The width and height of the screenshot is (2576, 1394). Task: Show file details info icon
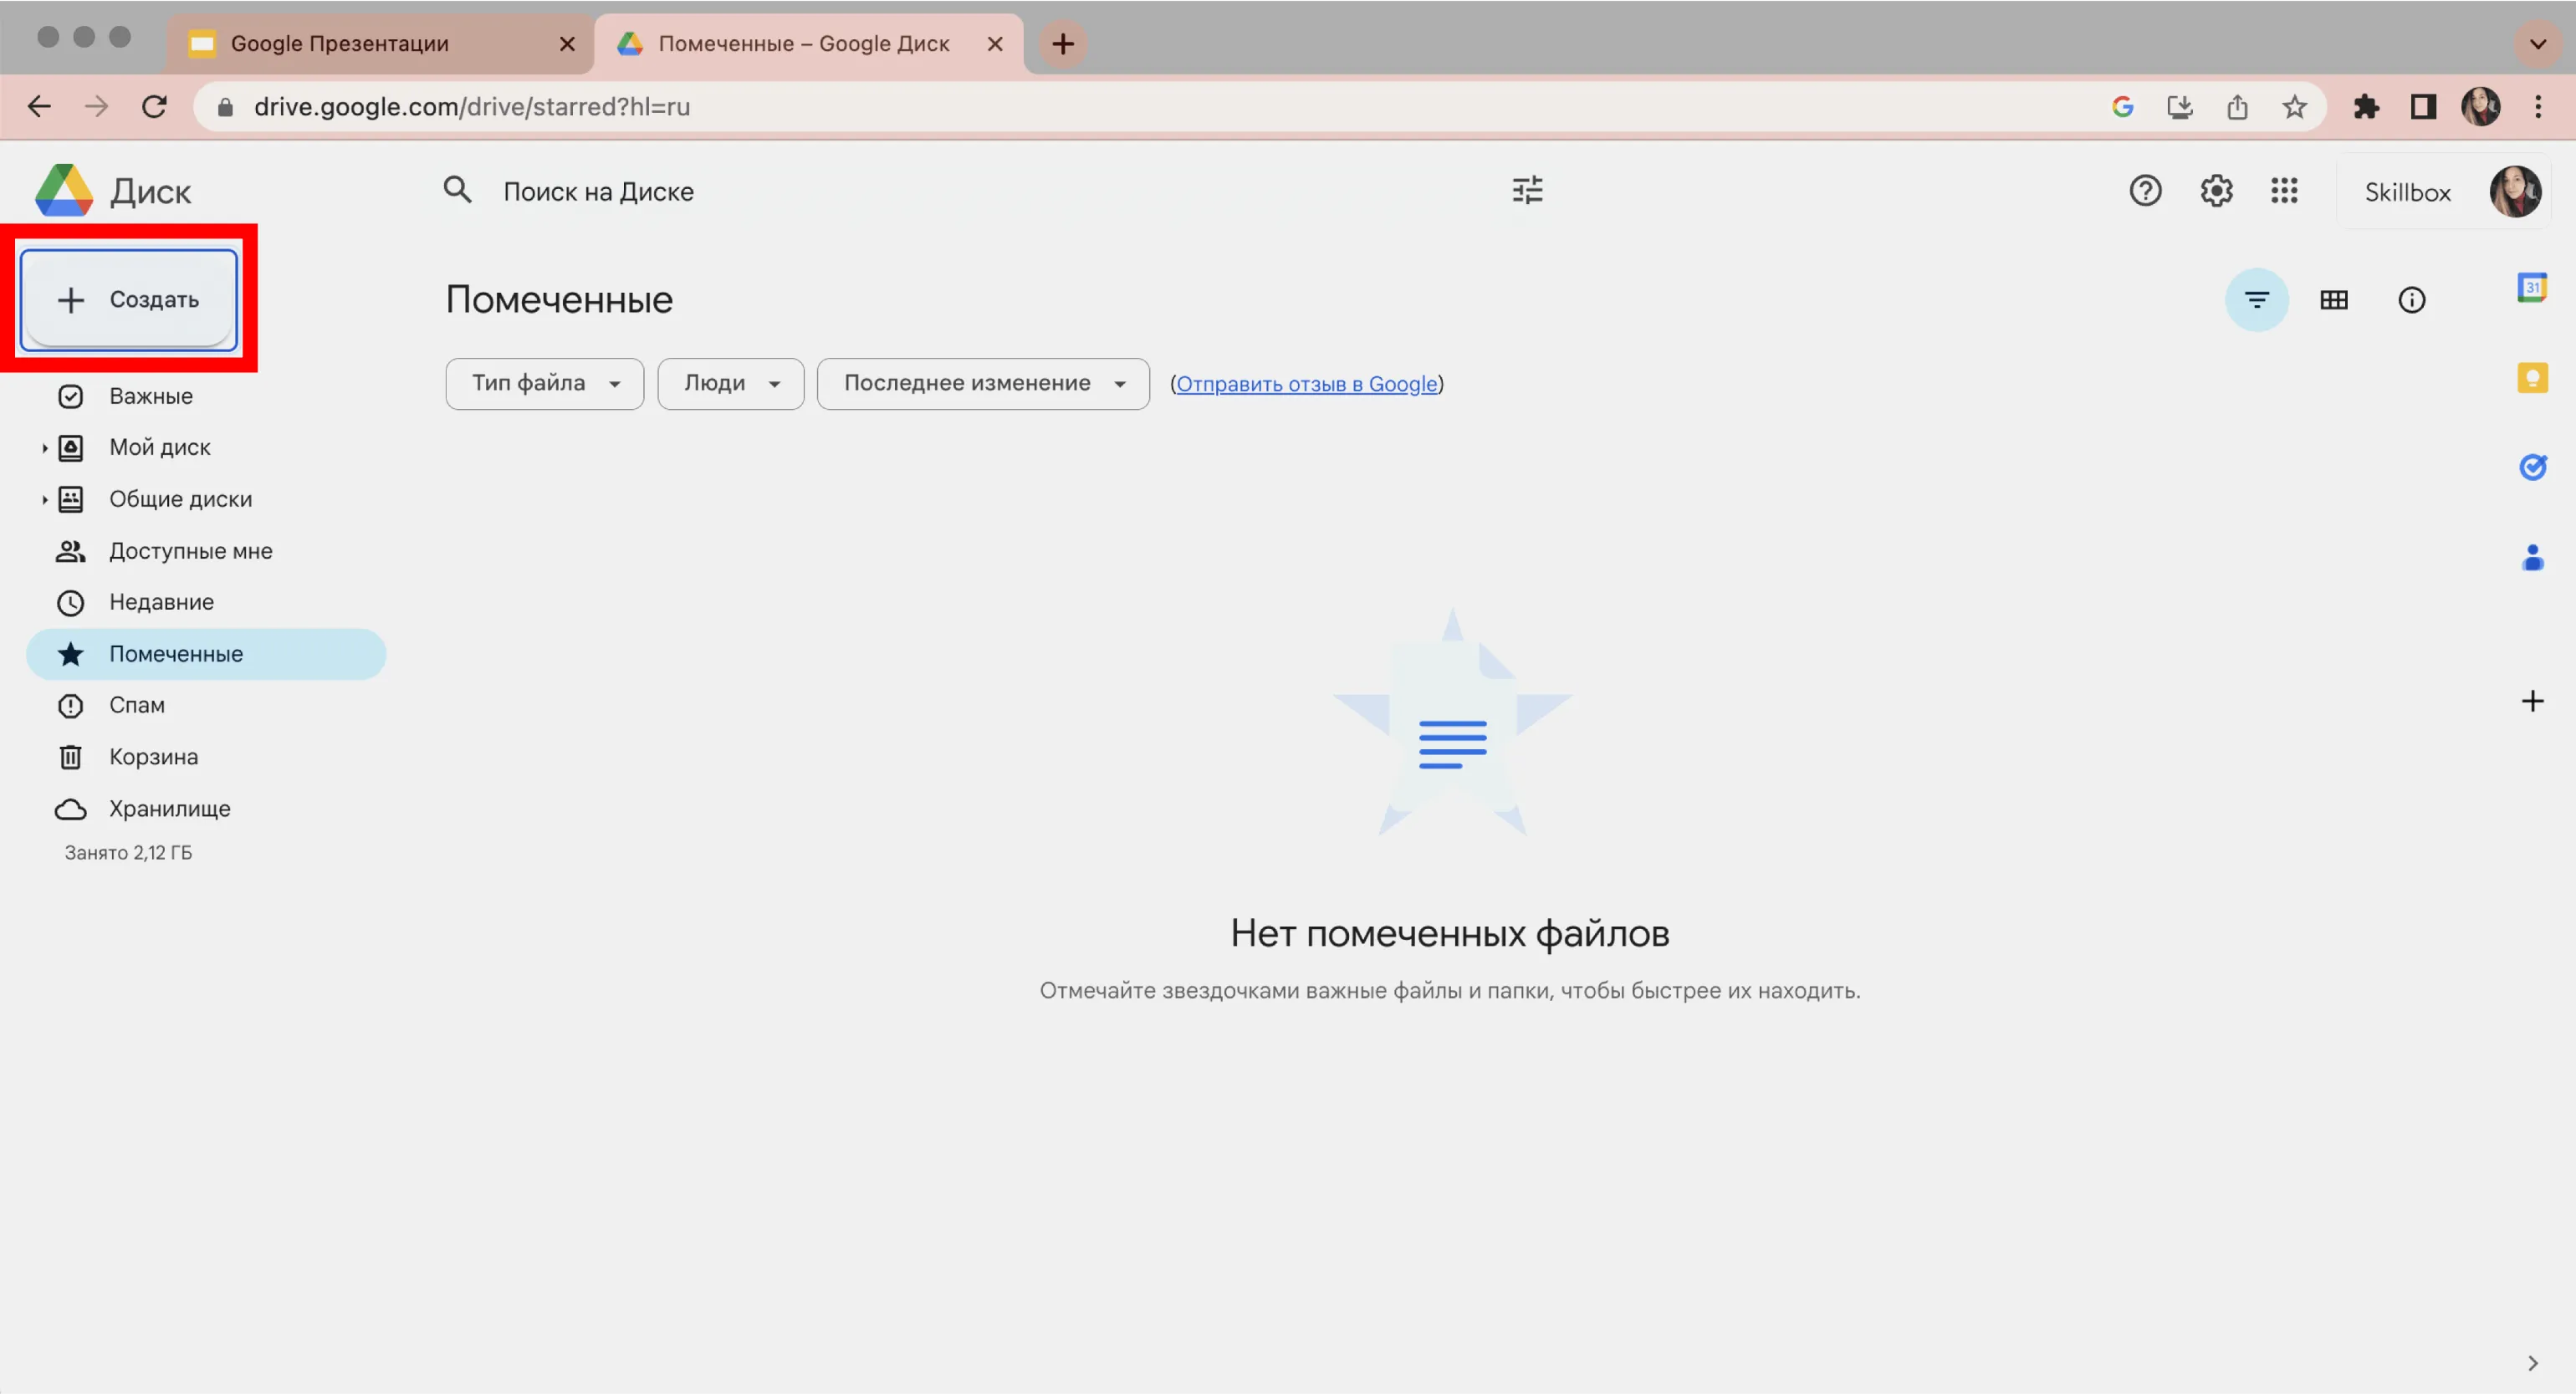[x=2410, y=300]
